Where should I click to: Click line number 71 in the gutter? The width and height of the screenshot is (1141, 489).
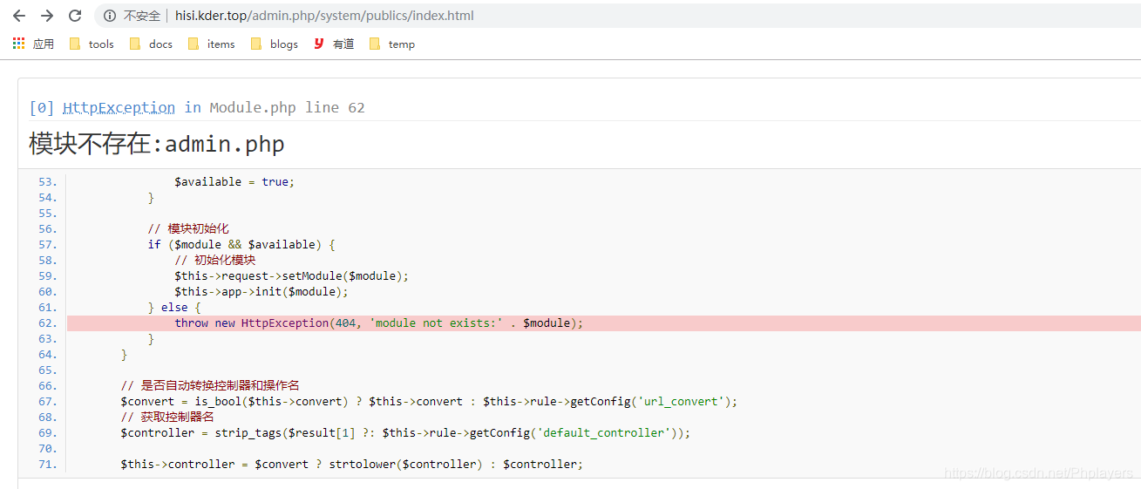47,464
